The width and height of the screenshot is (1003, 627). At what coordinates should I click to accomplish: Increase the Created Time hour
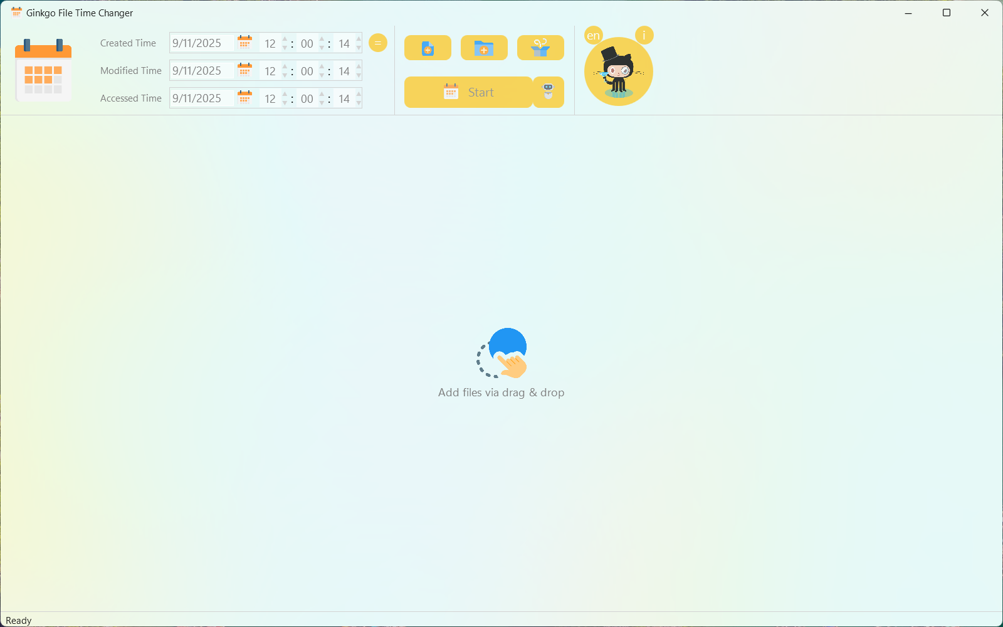[x=285, y=39]
